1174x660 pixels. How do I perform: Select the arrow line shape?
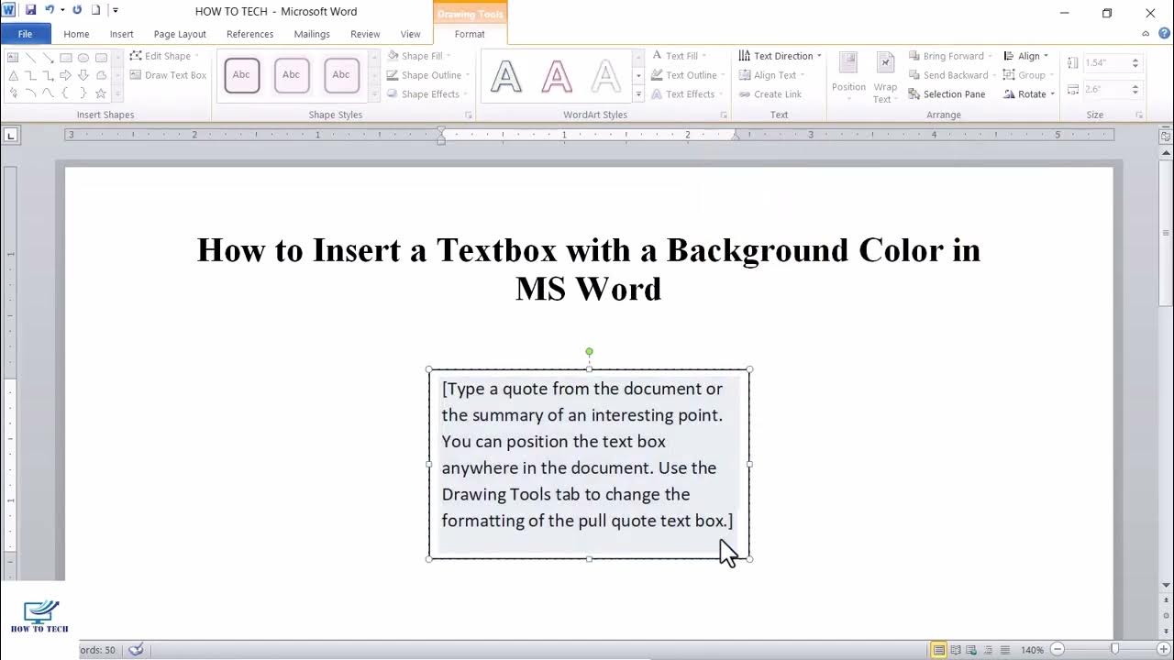pos(48,58)
